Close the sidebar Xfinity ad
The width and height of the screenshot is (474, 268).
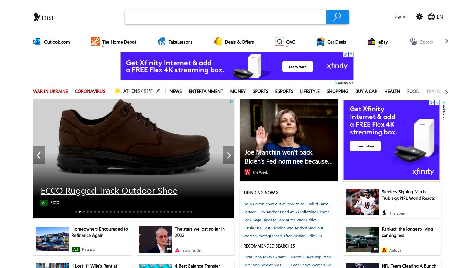(437, 103)
